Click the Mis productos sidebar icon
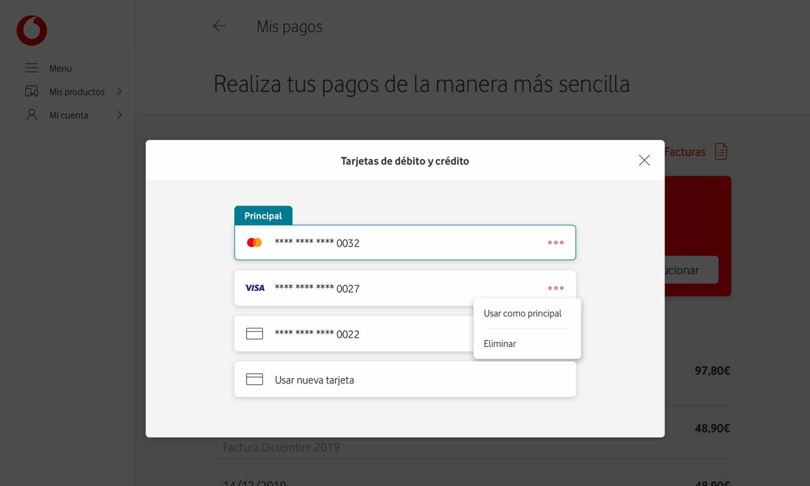This screenshot has height=486, width=810. pos(32,91)
